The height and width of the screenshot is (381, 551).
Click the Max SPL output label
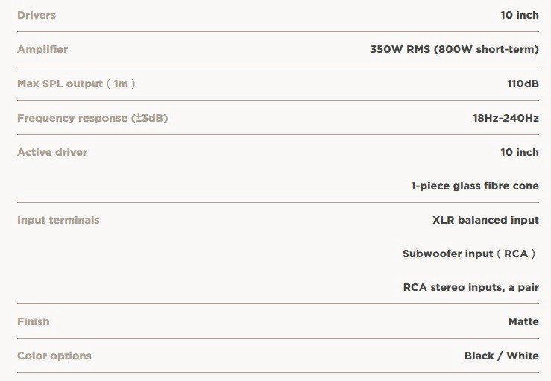76,84
